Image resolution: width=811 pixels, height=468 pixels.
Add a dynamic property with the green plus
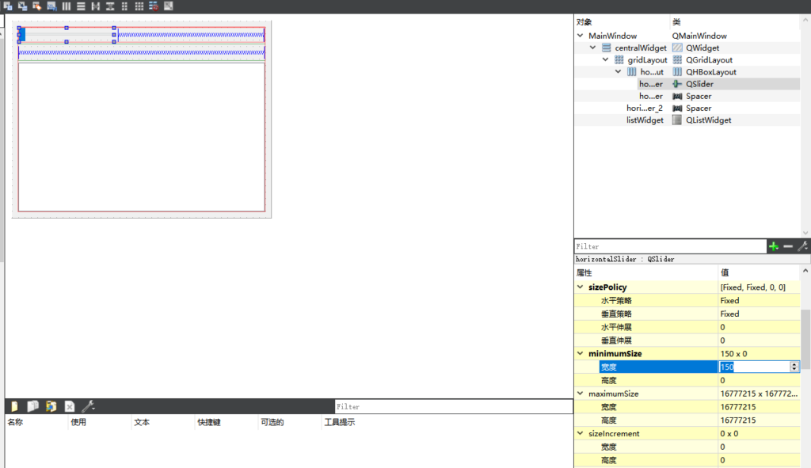tap(774, 247)
